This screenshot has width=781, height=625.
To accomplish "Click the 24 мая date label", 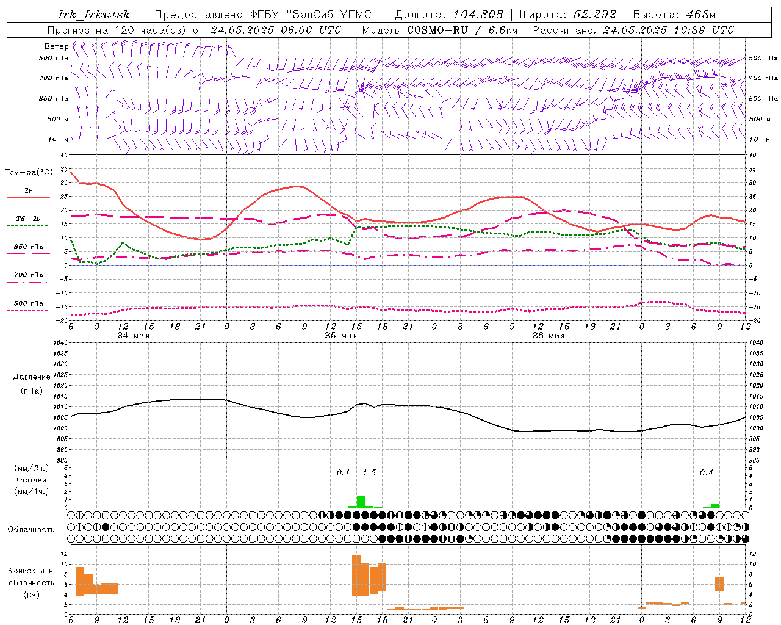I will [133, 336].
